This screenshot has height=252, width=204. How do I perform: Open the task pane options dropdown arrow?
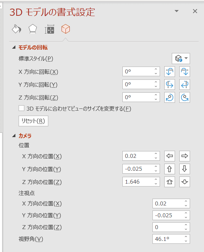[x=176, y=11]
